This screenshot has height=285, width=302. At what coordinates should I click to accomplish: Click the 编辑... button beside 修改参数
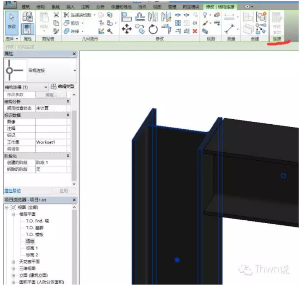[51, 95]
